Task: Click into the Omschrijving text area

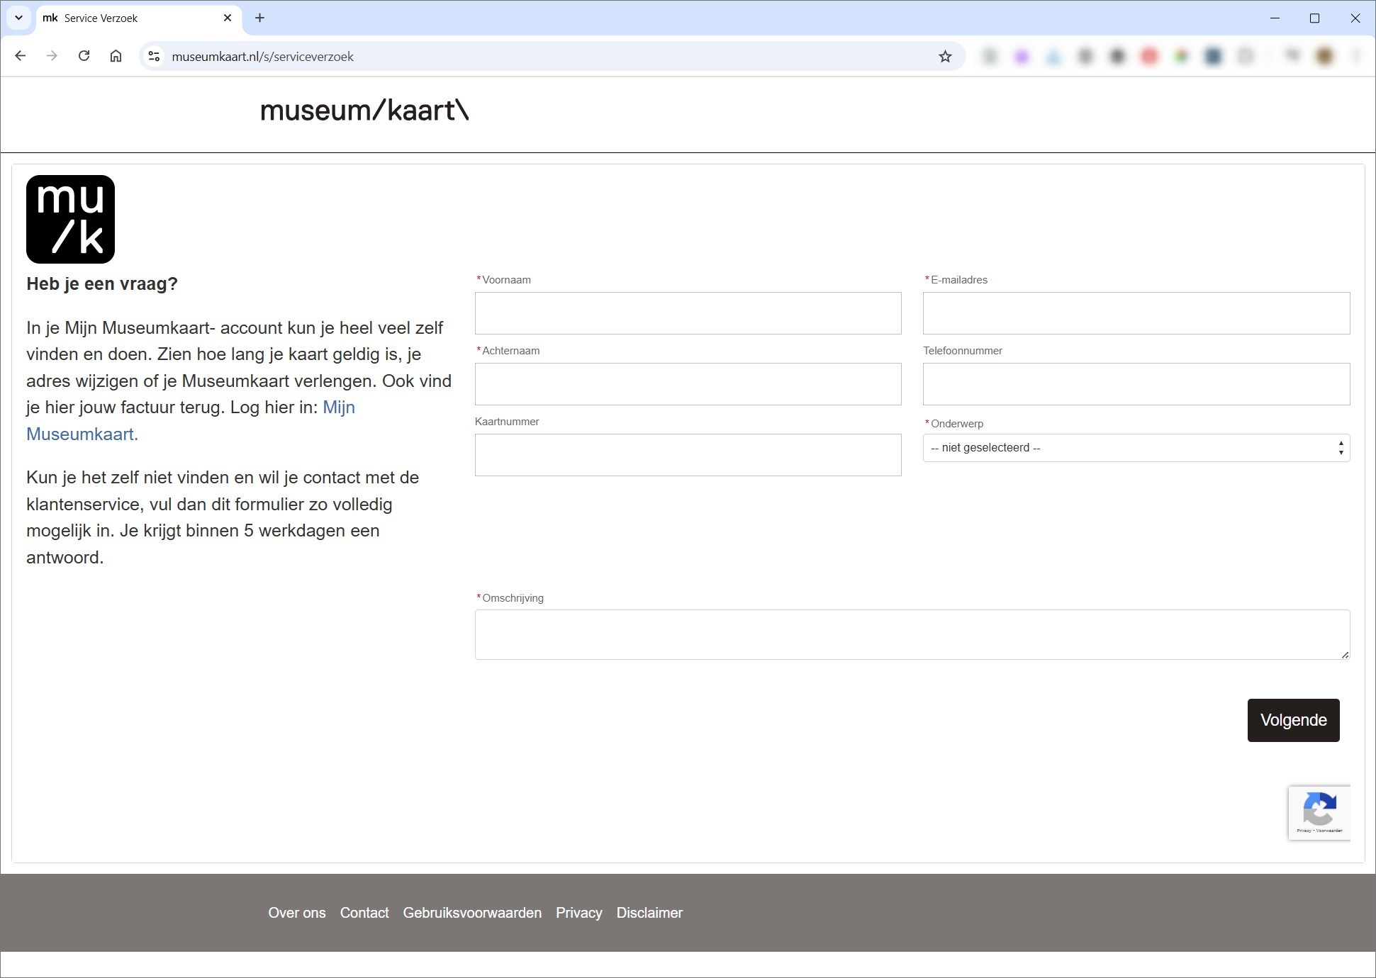Action: (x=912, y=634)
